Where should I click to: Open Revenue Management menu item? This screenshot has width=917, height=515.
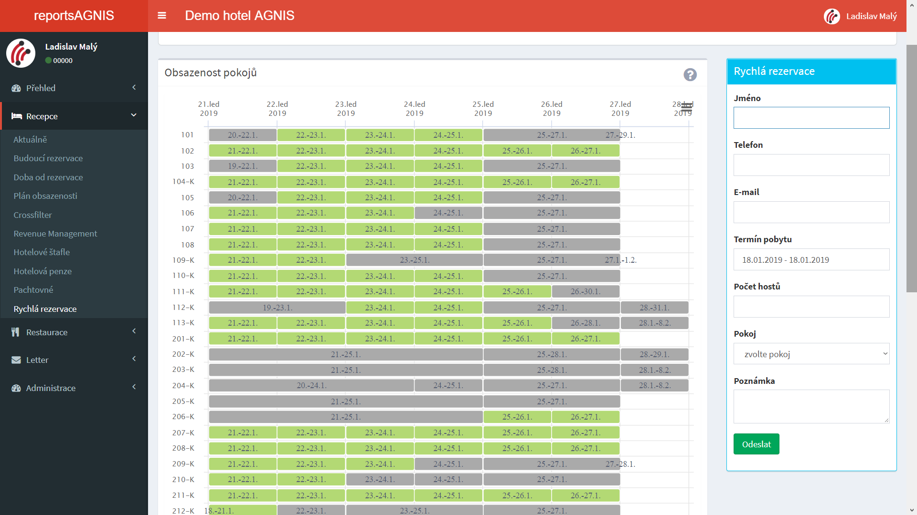[55, 234]
